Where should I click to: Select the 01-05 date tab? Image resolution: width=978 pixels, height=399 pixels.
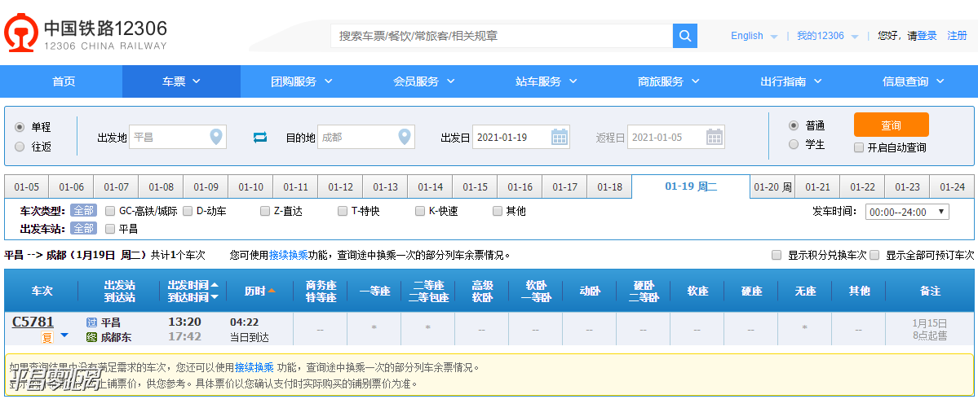[x=26, y=186]
